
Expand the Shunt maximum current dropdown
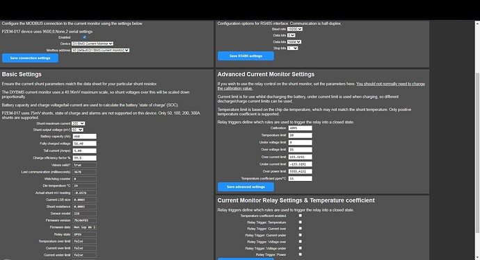pyautogui.click(x=79, y=123)
